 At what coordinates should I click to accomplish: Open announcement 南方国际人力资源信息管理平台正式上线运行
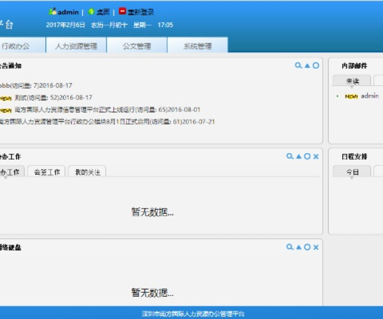click(107, 110)
